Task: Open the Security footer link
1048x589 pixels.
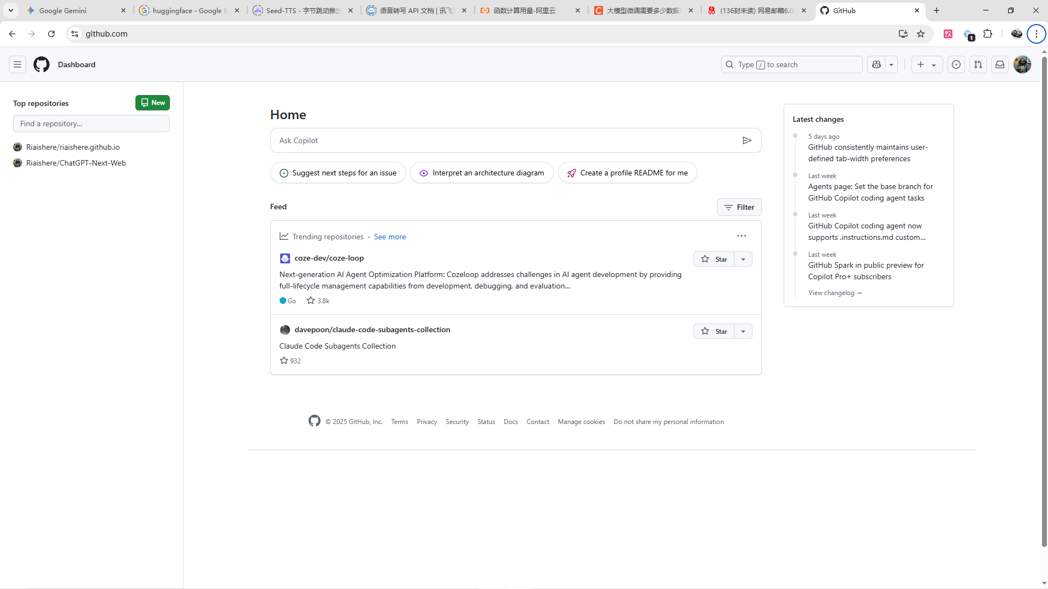Action: click(x=457, y=422)
